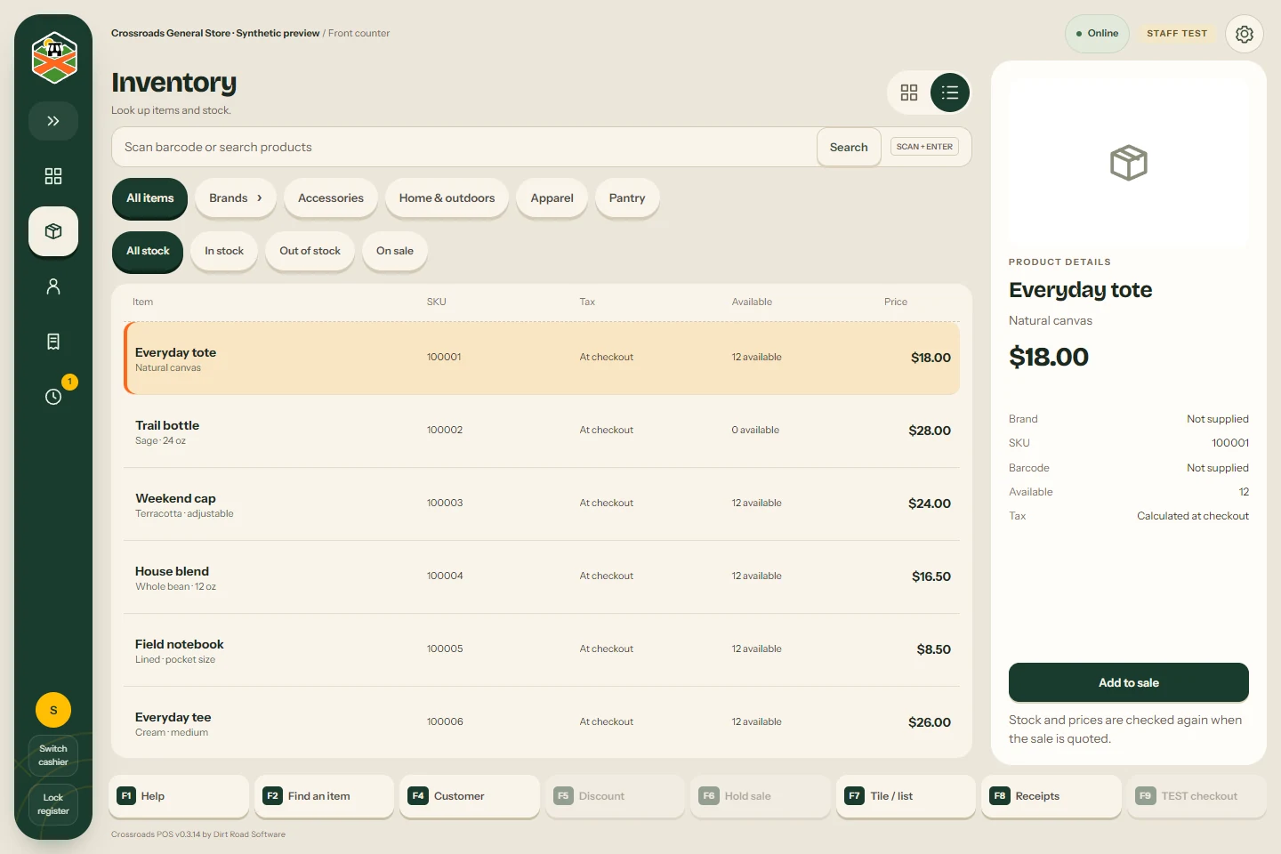Open settings with the gear icon
Image resolution: width=1281 pixels, height=854 pixels.
pyautogui.click(x=1245, y=34)
